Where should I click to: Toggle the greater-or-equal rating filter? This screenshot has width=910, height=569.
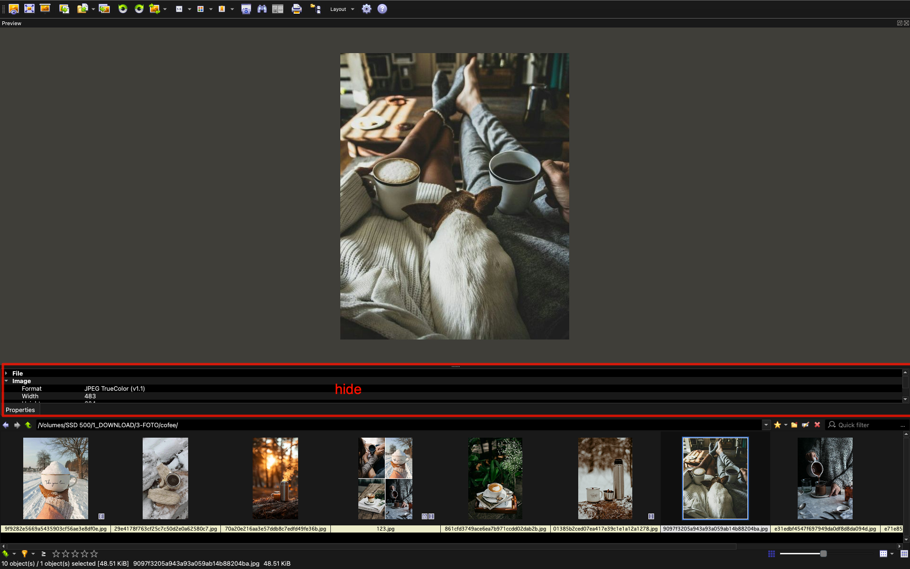(44, 553)
